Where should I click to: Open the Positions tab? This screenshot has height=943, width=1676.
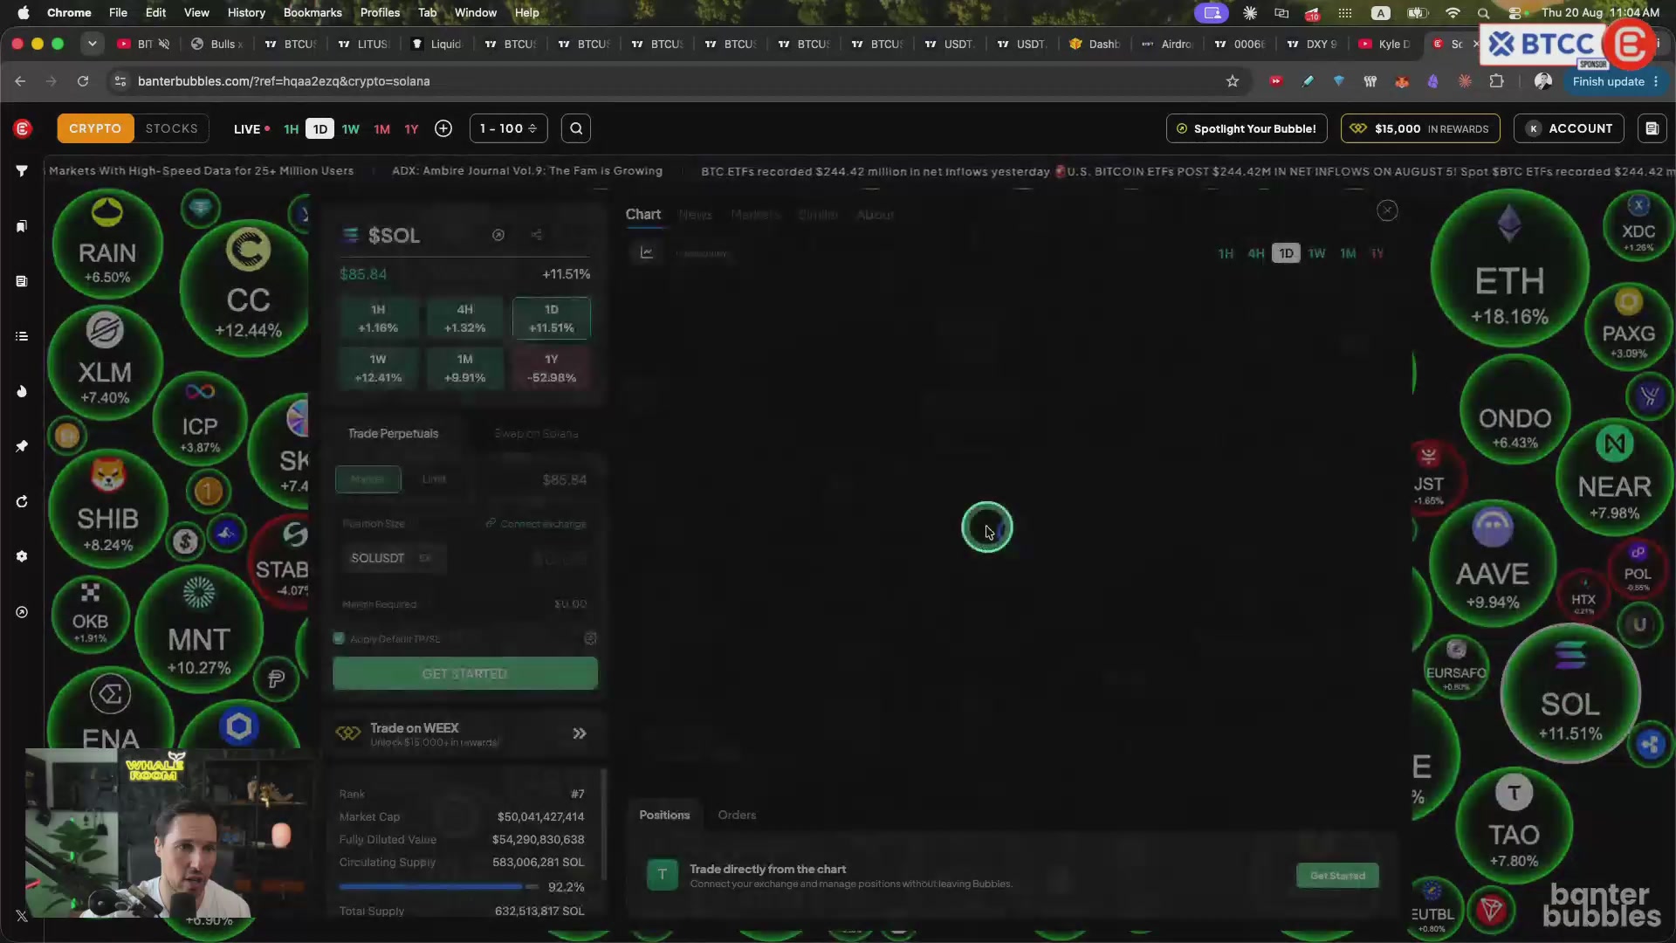[x=664, y=816]
